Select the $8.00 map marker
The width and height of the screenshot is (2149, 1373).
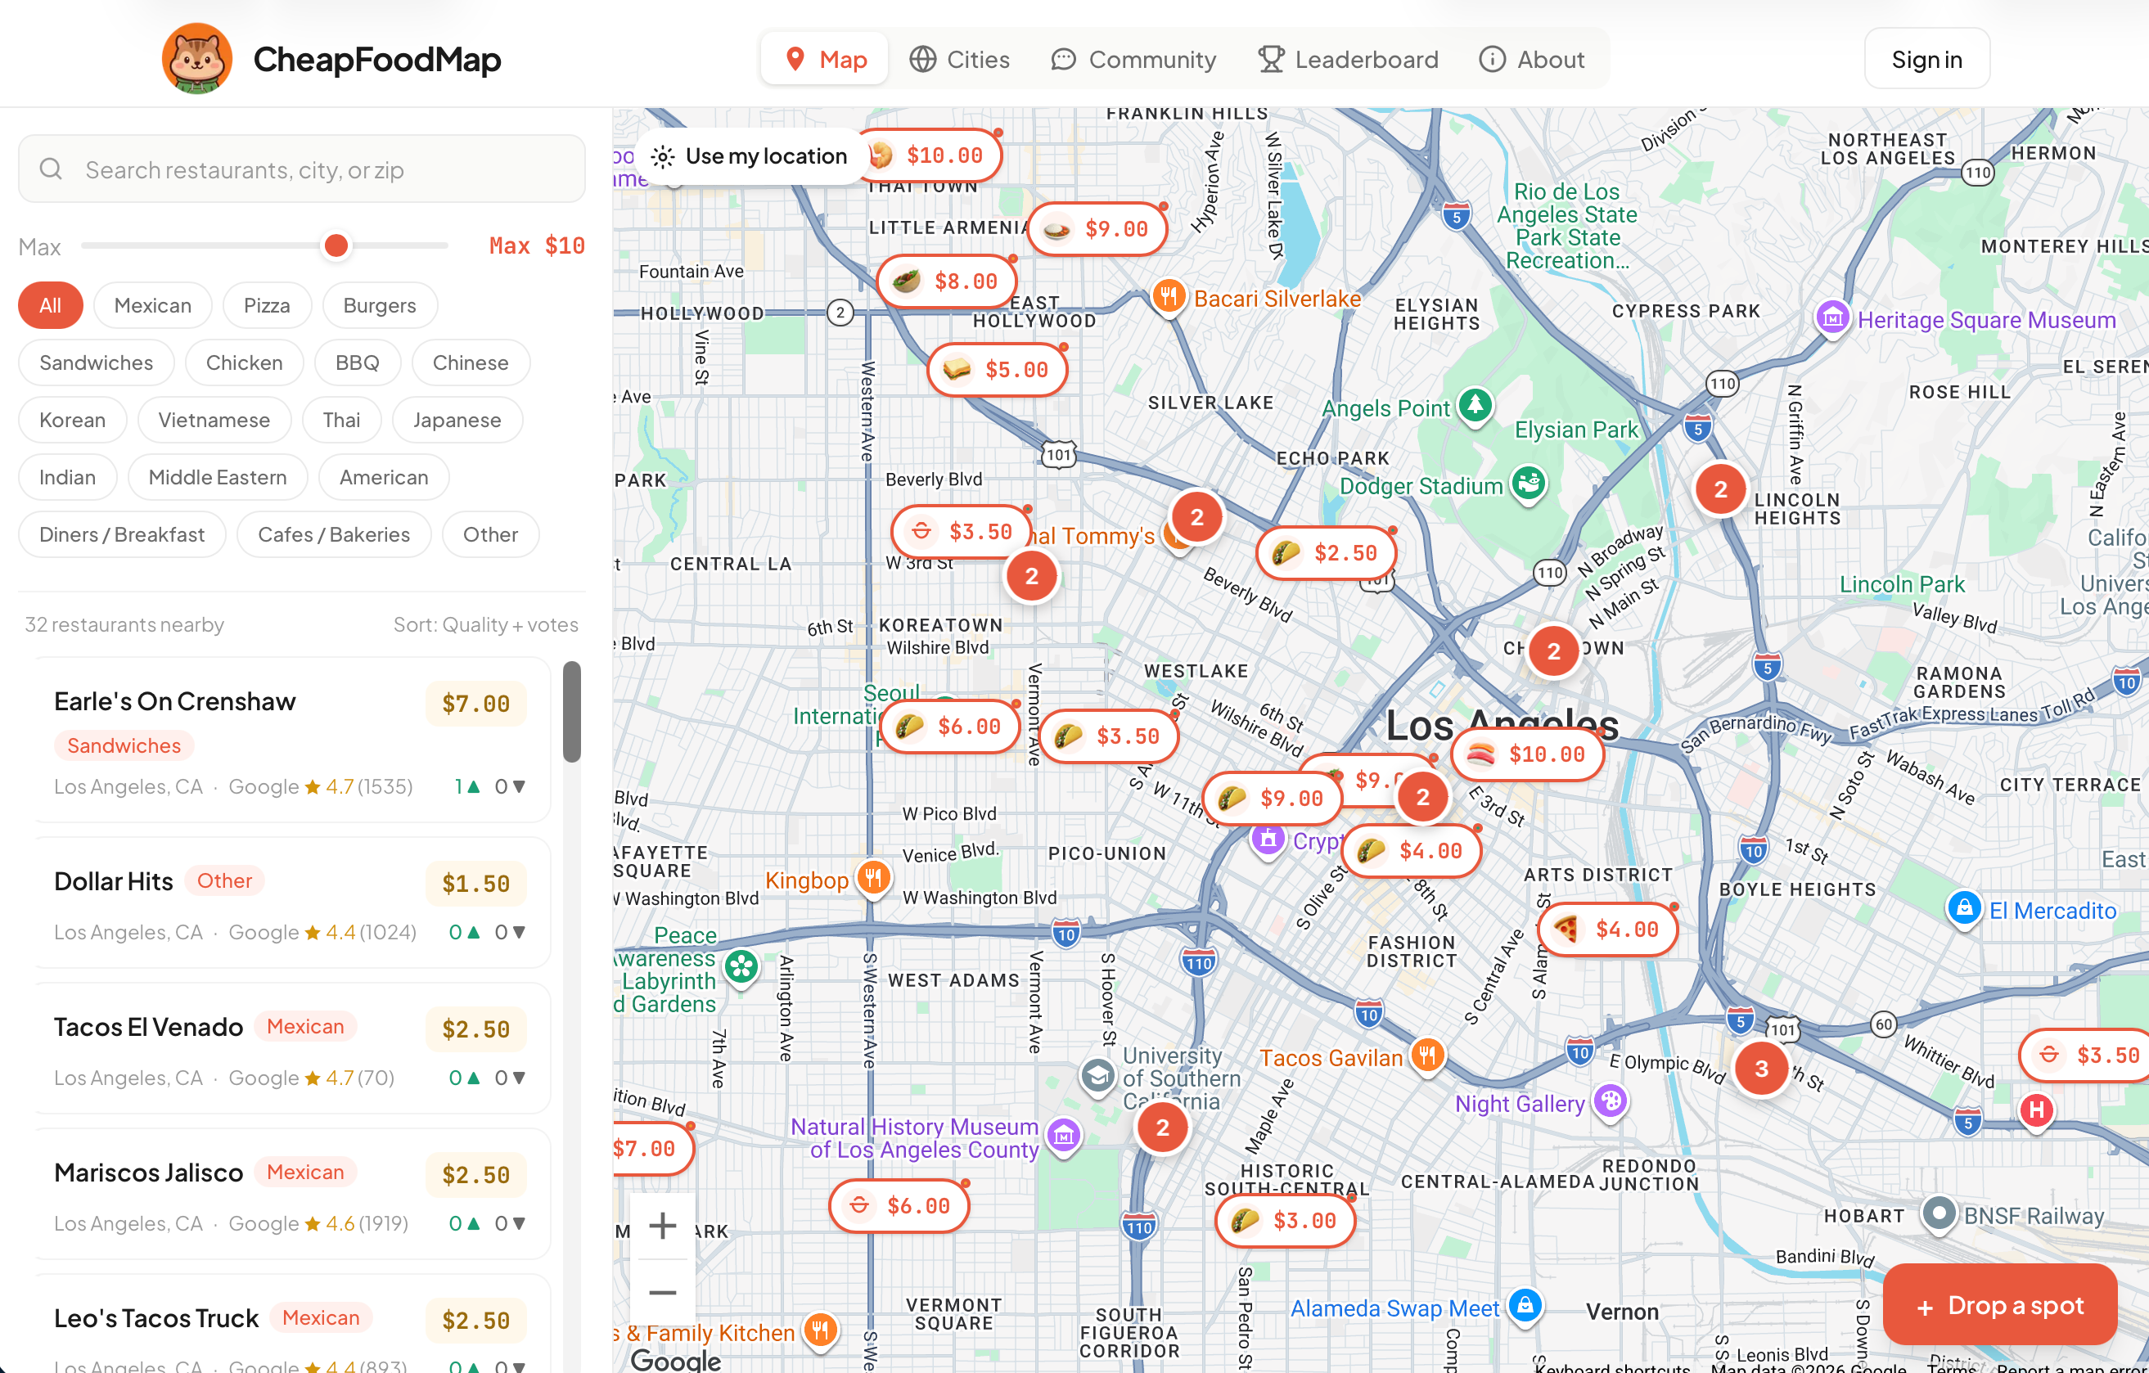pyautogui.click(x=947, y=281)
